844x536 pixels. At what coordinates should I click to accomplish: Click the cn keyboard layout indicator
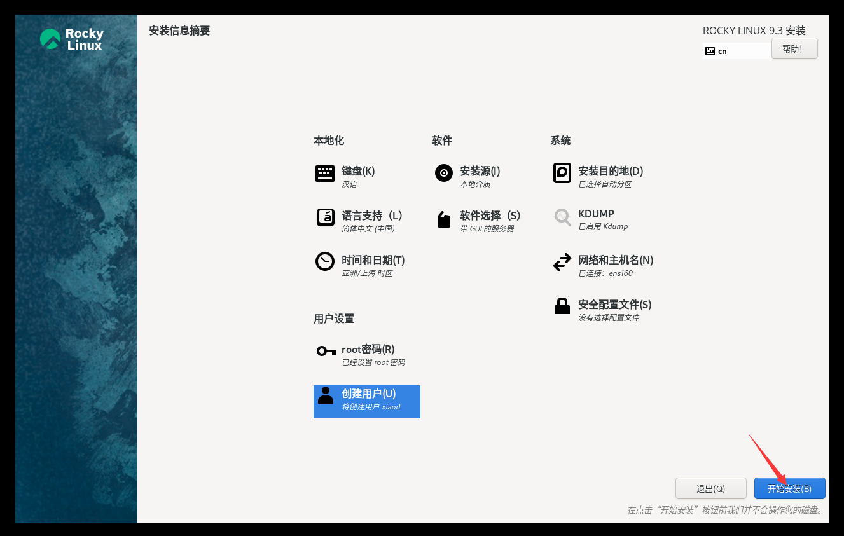(737, 51)
